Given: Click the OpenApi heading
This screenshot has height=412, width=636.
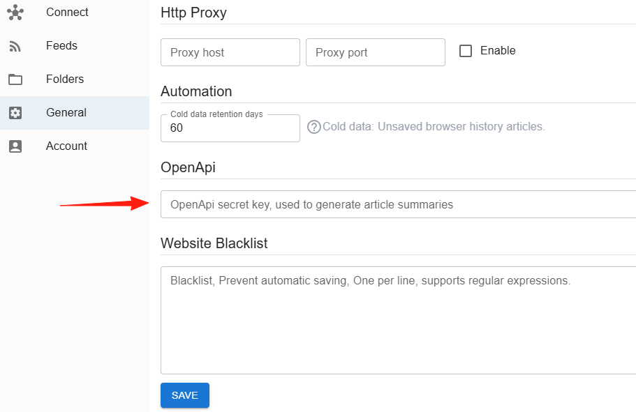Looking at the screenshot, I should (188, 167).
